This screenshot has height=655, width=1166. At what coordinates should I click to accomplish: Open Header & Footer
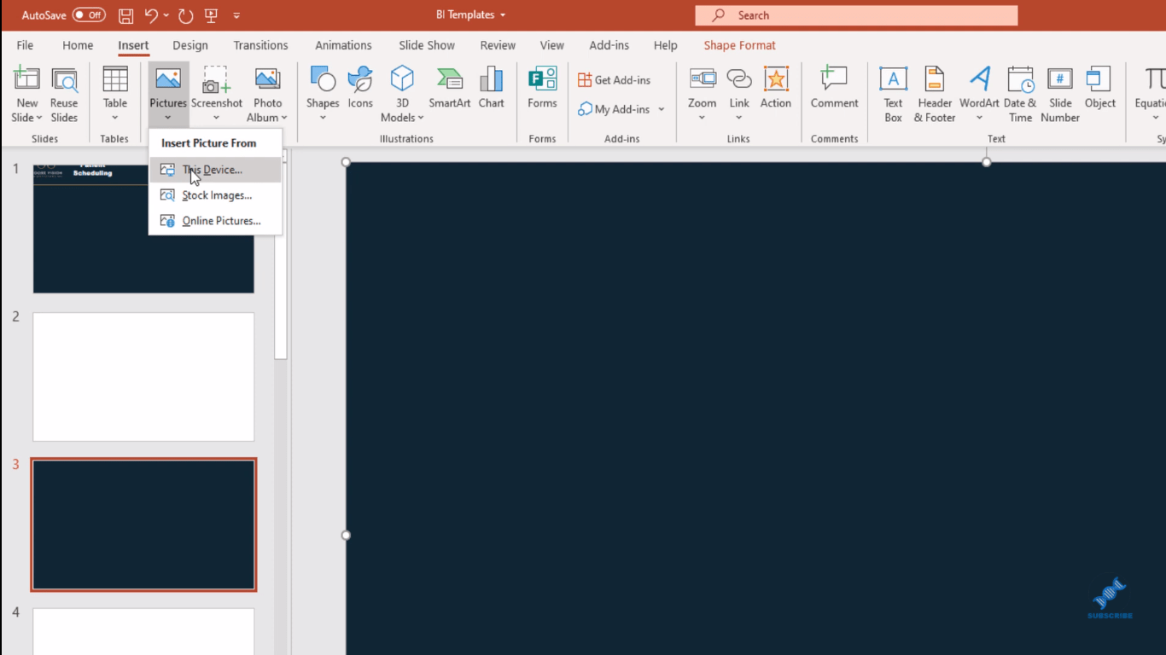click(x=935, y=94)
